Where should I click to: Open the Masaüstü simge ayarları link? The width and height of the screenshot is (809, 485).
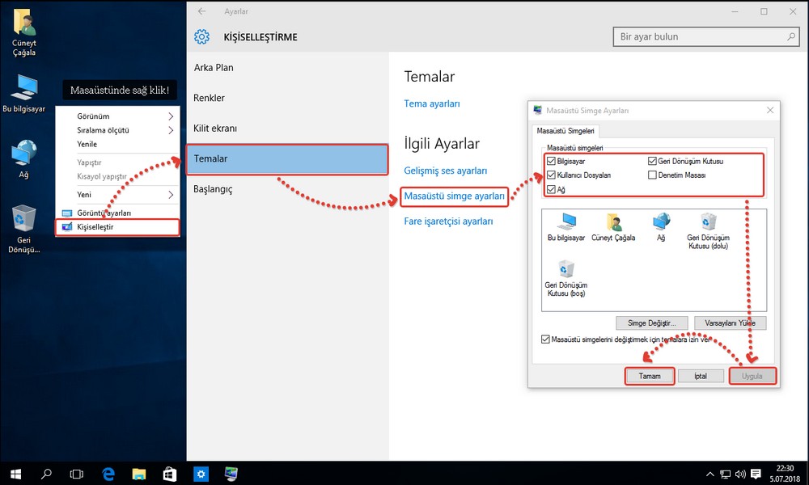click(454, 196)
